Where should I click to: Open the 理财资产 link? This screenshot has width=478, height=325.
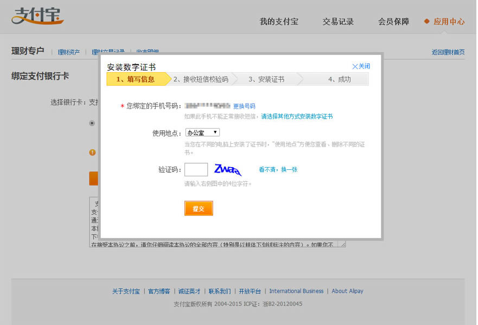[x=69, y=52]
